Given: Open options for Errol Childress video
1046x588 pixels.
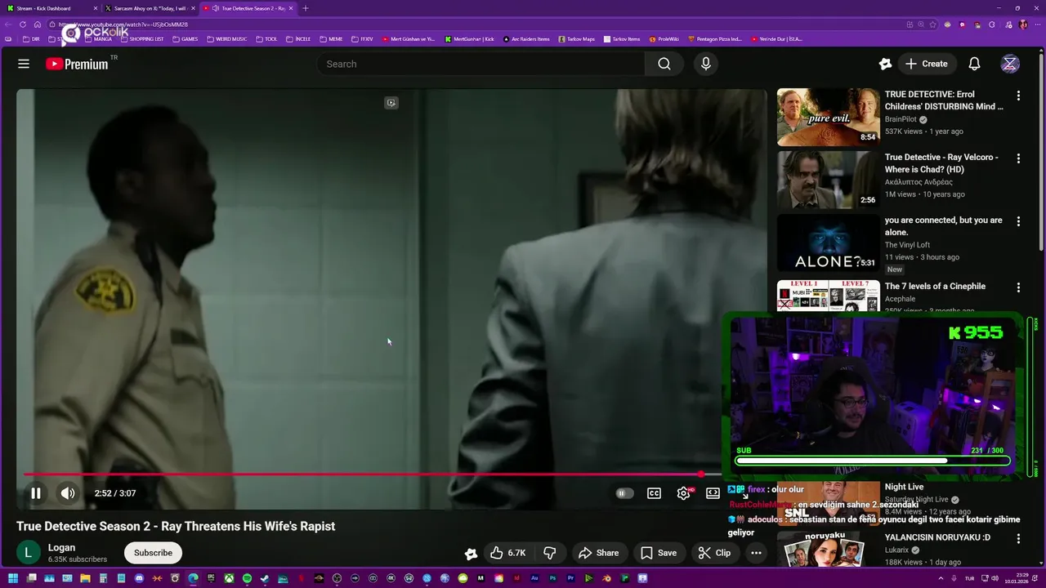Looking at the screenshot, I should click(x=1018, y=96).
